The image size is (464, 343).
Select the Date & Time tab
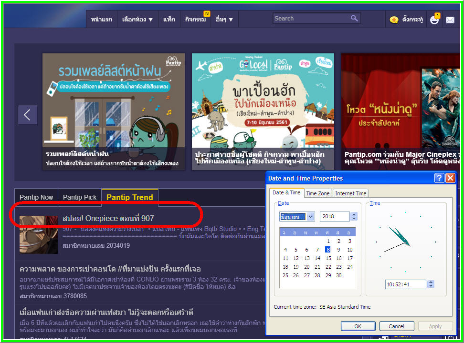point(286,192)
